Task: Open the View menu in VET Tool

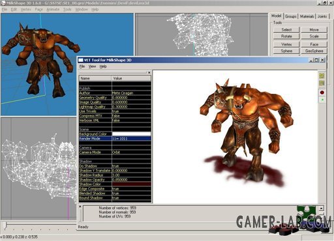Action: point(92,66)
